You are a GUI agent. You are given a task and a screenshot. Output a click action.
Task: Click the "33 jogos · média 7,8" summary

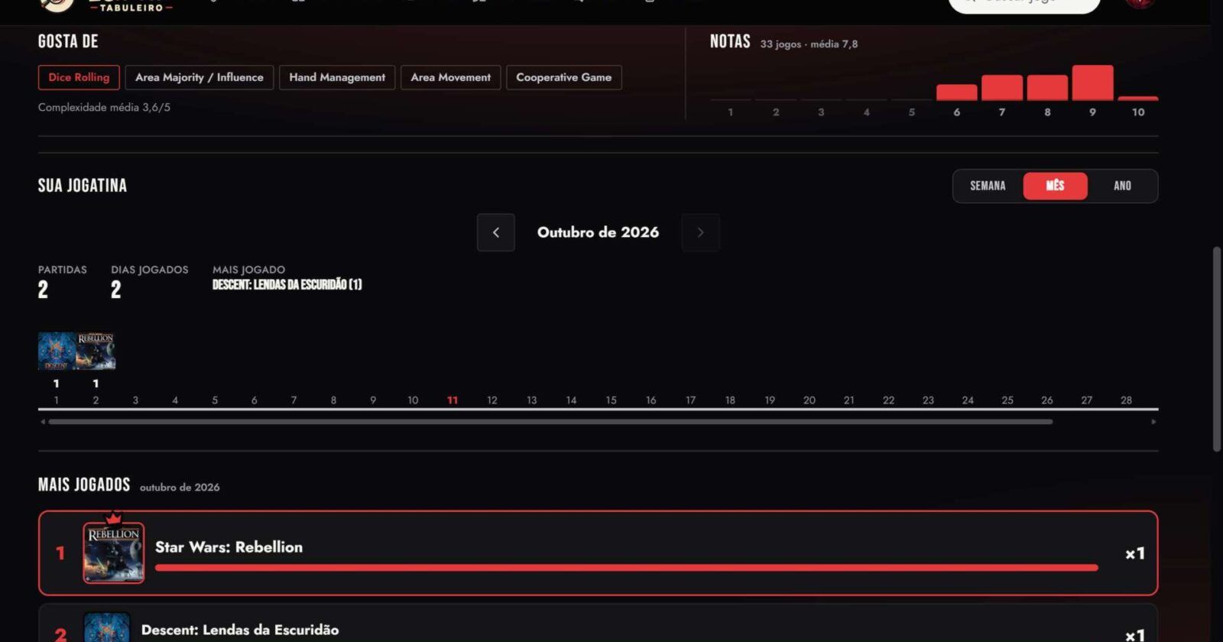[809, 44]
